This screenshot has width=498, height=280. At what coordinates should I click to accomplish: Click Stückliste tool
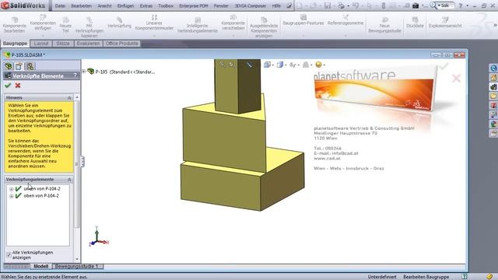click(x=415, y=23)
